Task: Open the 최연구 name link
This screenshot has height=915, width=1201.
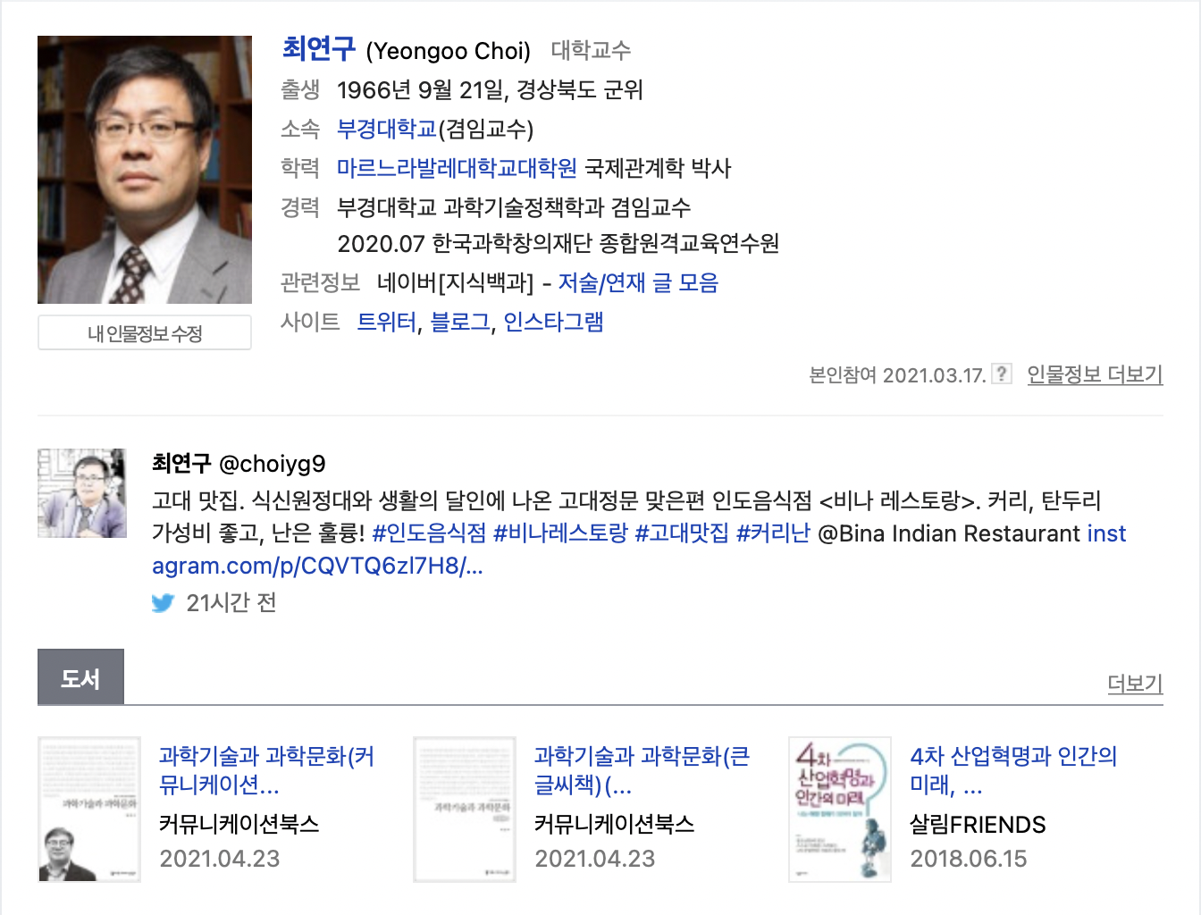Action: click(319, 49)
